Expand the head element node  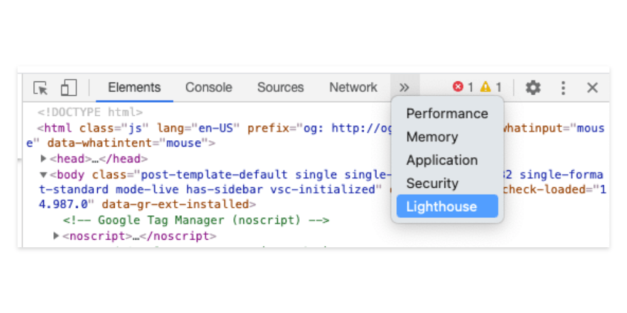click(44, 159)
